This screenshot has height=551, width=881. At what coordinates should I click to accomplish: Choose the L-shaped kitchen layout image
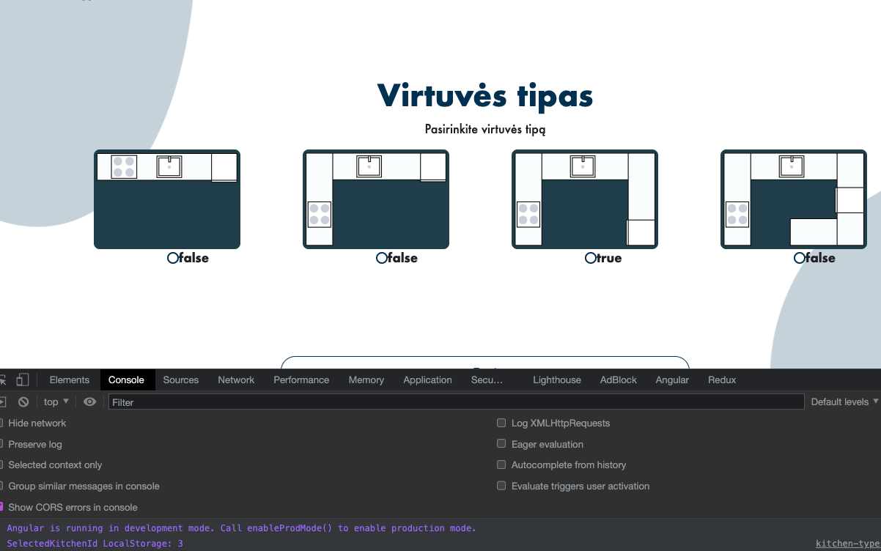point(376,199)
